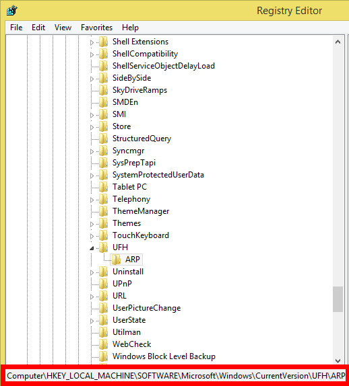The image size is (349, 386).
Task: Select the URL key label
Action: pos(119,296)
